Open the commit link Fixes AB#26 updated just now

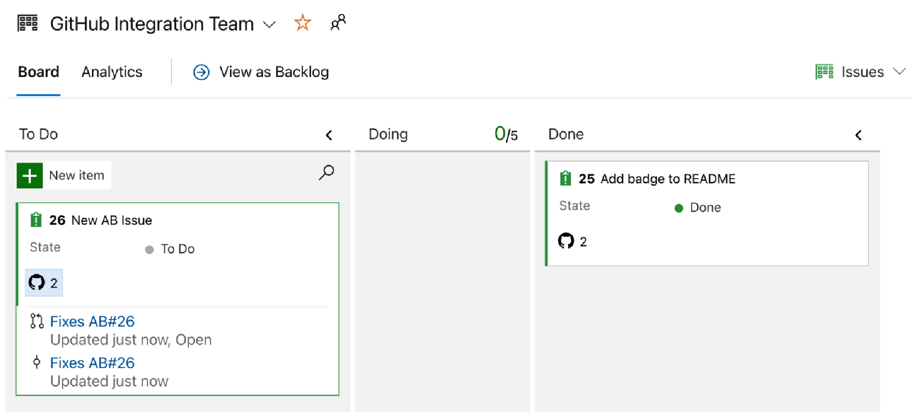pyautogui.click(x=92, y=363)
